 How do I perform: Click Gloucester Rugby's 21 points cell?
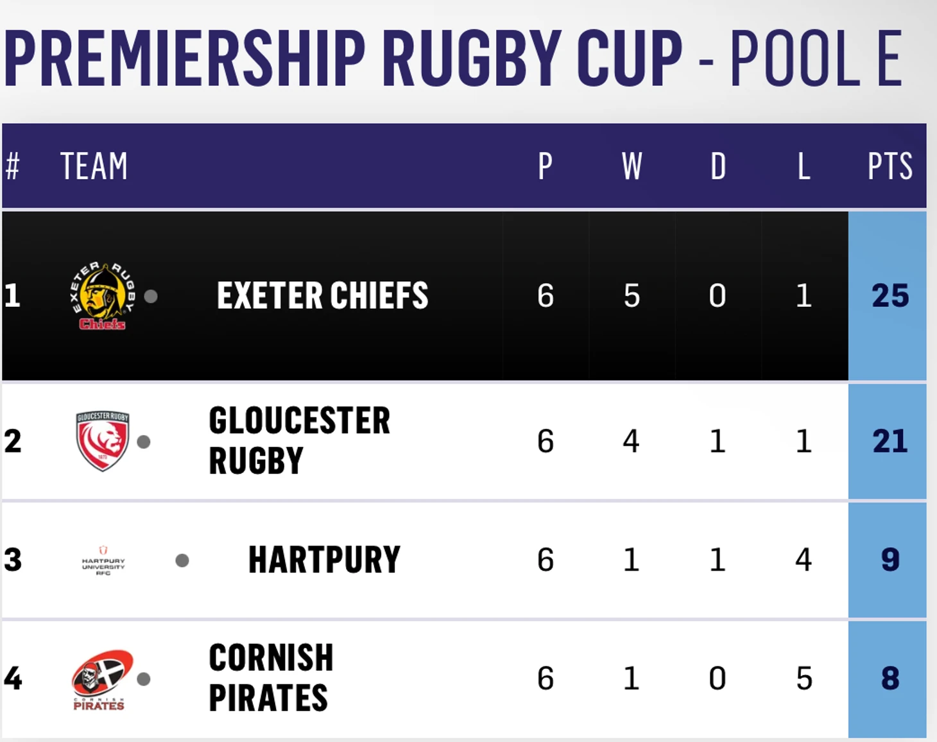click(x=890, y=442)
